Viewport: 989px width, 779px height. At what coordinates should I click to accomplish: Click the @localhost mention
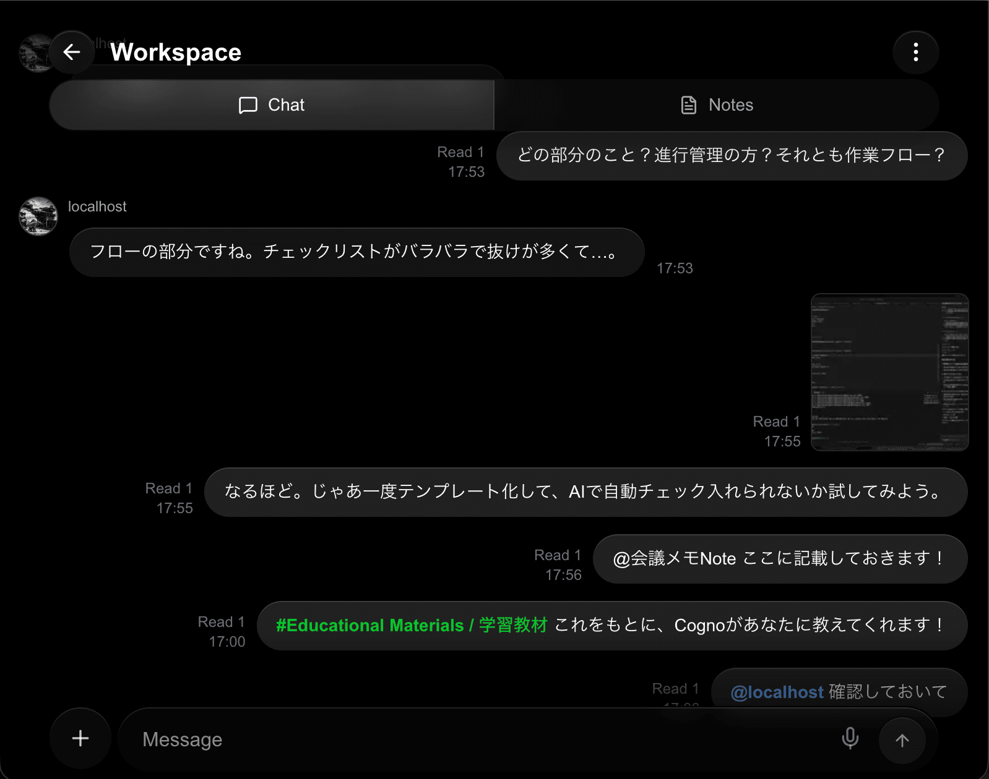[777, 692]
